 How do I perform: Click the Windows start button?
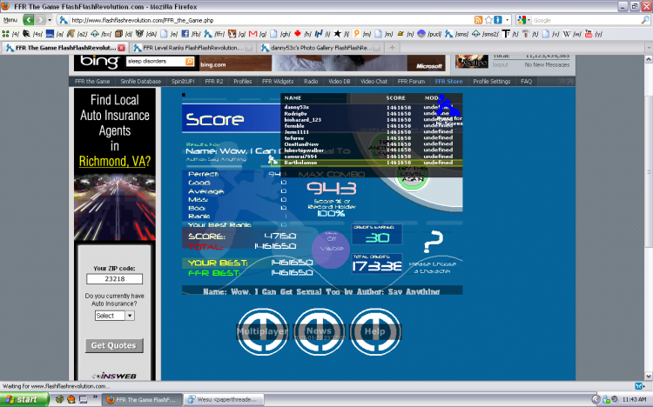pos(24,399)
